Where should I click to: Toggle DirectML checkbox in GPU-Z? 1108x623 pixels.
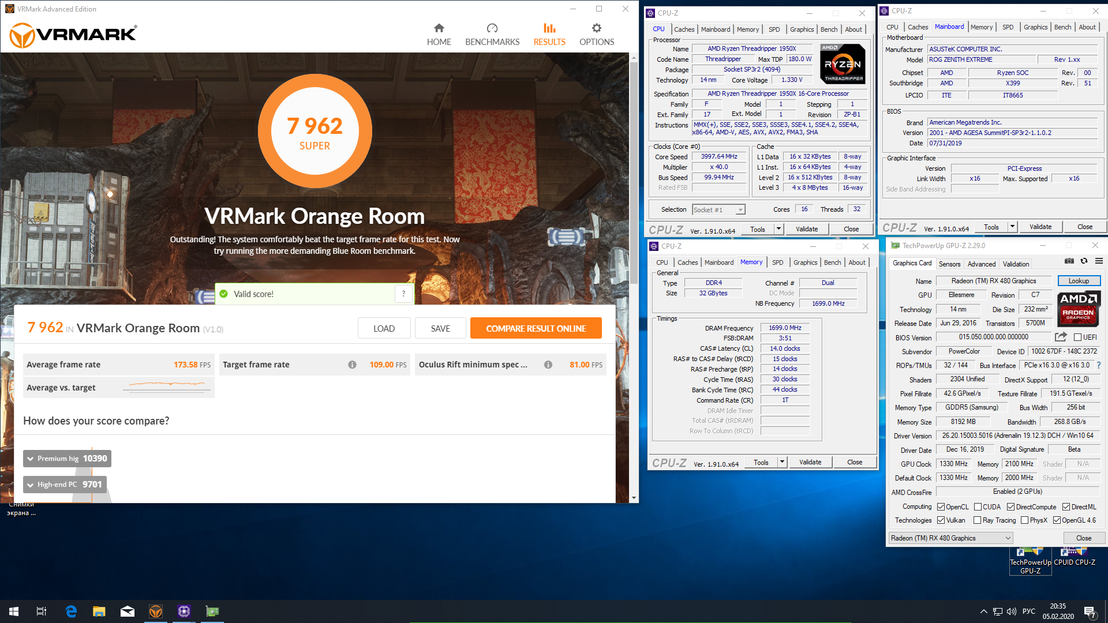coord(1066,507)
